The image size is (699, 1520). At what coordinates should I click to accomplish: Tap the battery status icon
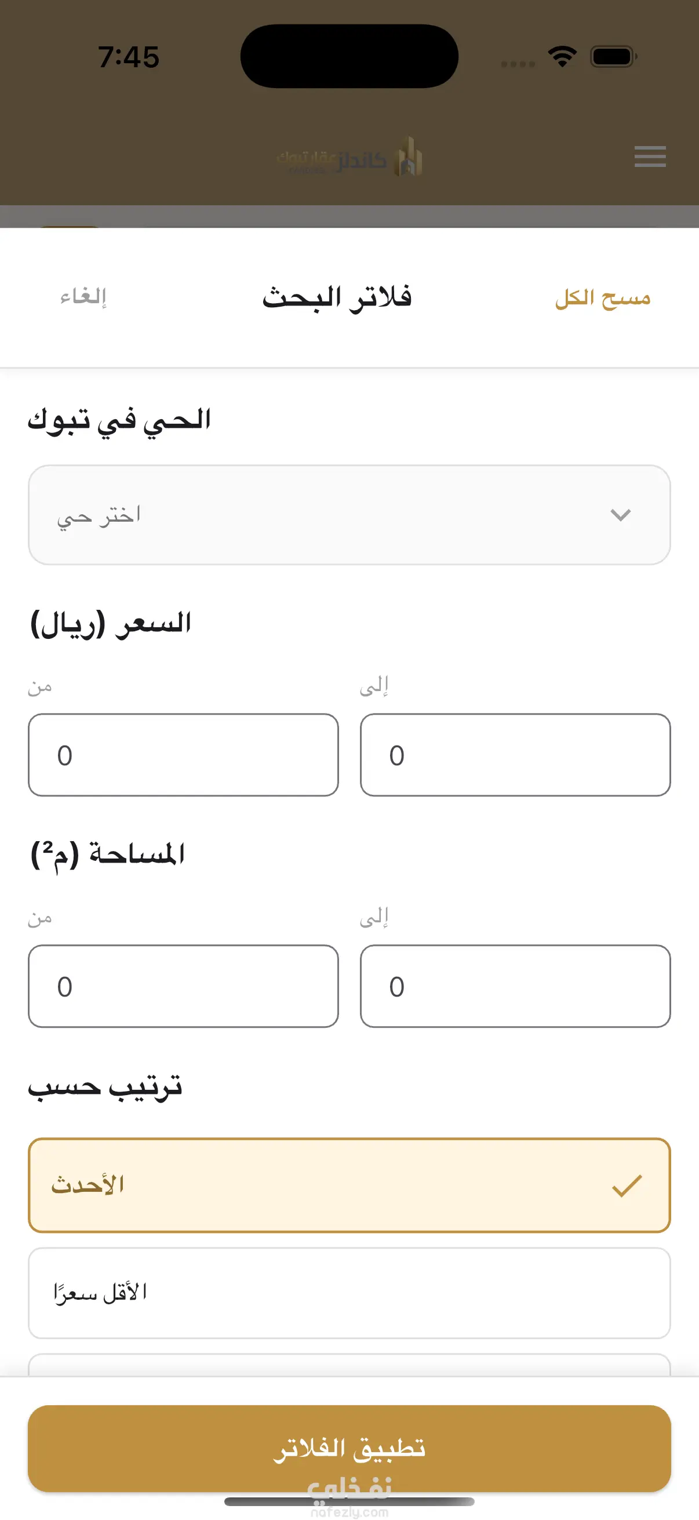[613, 57]
